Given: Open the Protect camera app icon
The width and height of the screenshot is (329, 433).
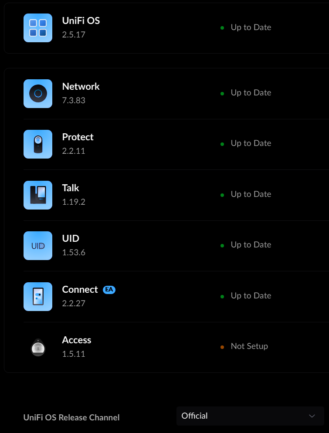Looking at the screenshot, I should tap(37, 144).
